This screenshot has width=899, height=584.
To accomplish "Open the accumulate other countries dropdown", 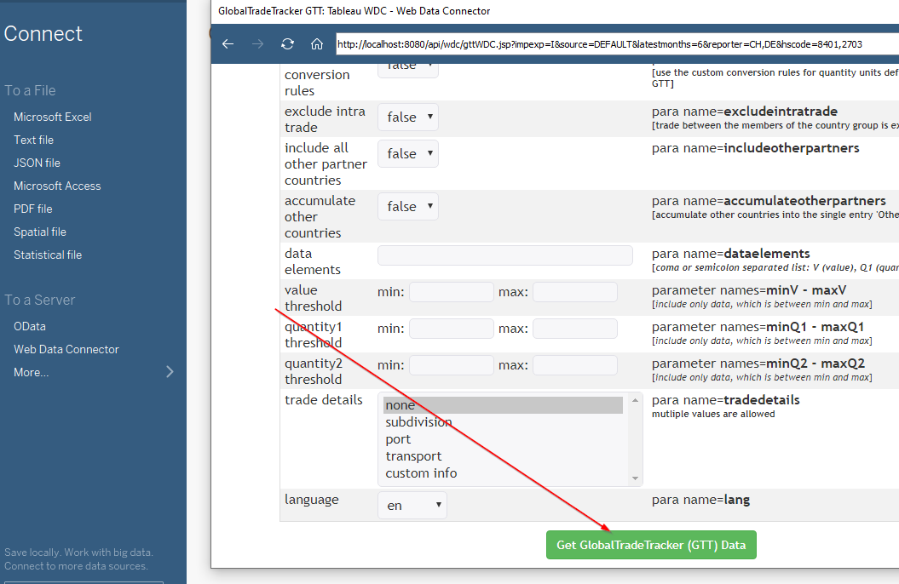I will (x=408, y=206).
